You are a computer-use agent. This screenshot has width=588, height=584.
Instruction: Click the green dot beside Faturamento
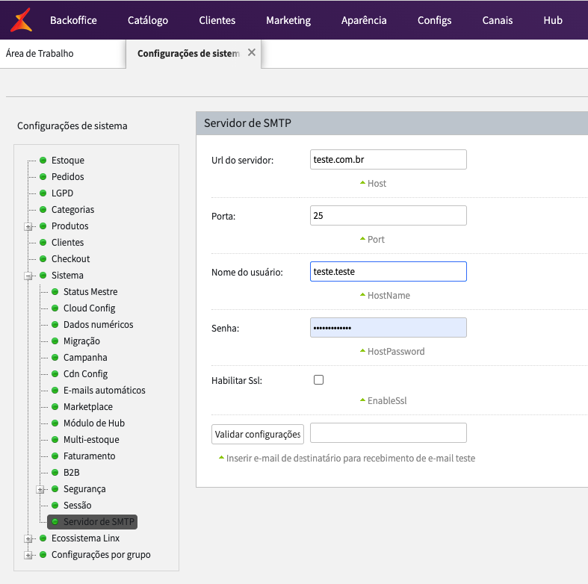[55, 456]
